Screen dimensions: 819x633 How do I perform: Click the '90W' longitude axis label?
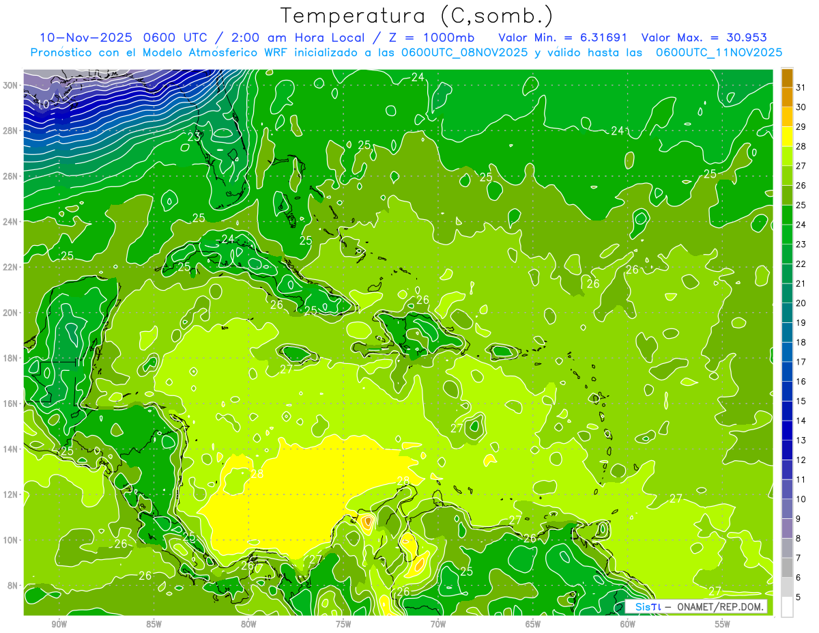pyautogui.click(x=59, y=624)
